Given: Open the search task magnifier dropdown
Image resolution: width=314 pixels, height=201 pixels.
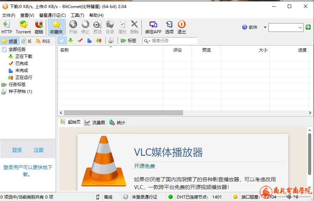Looking at the screenshot, I should (147, 41).
